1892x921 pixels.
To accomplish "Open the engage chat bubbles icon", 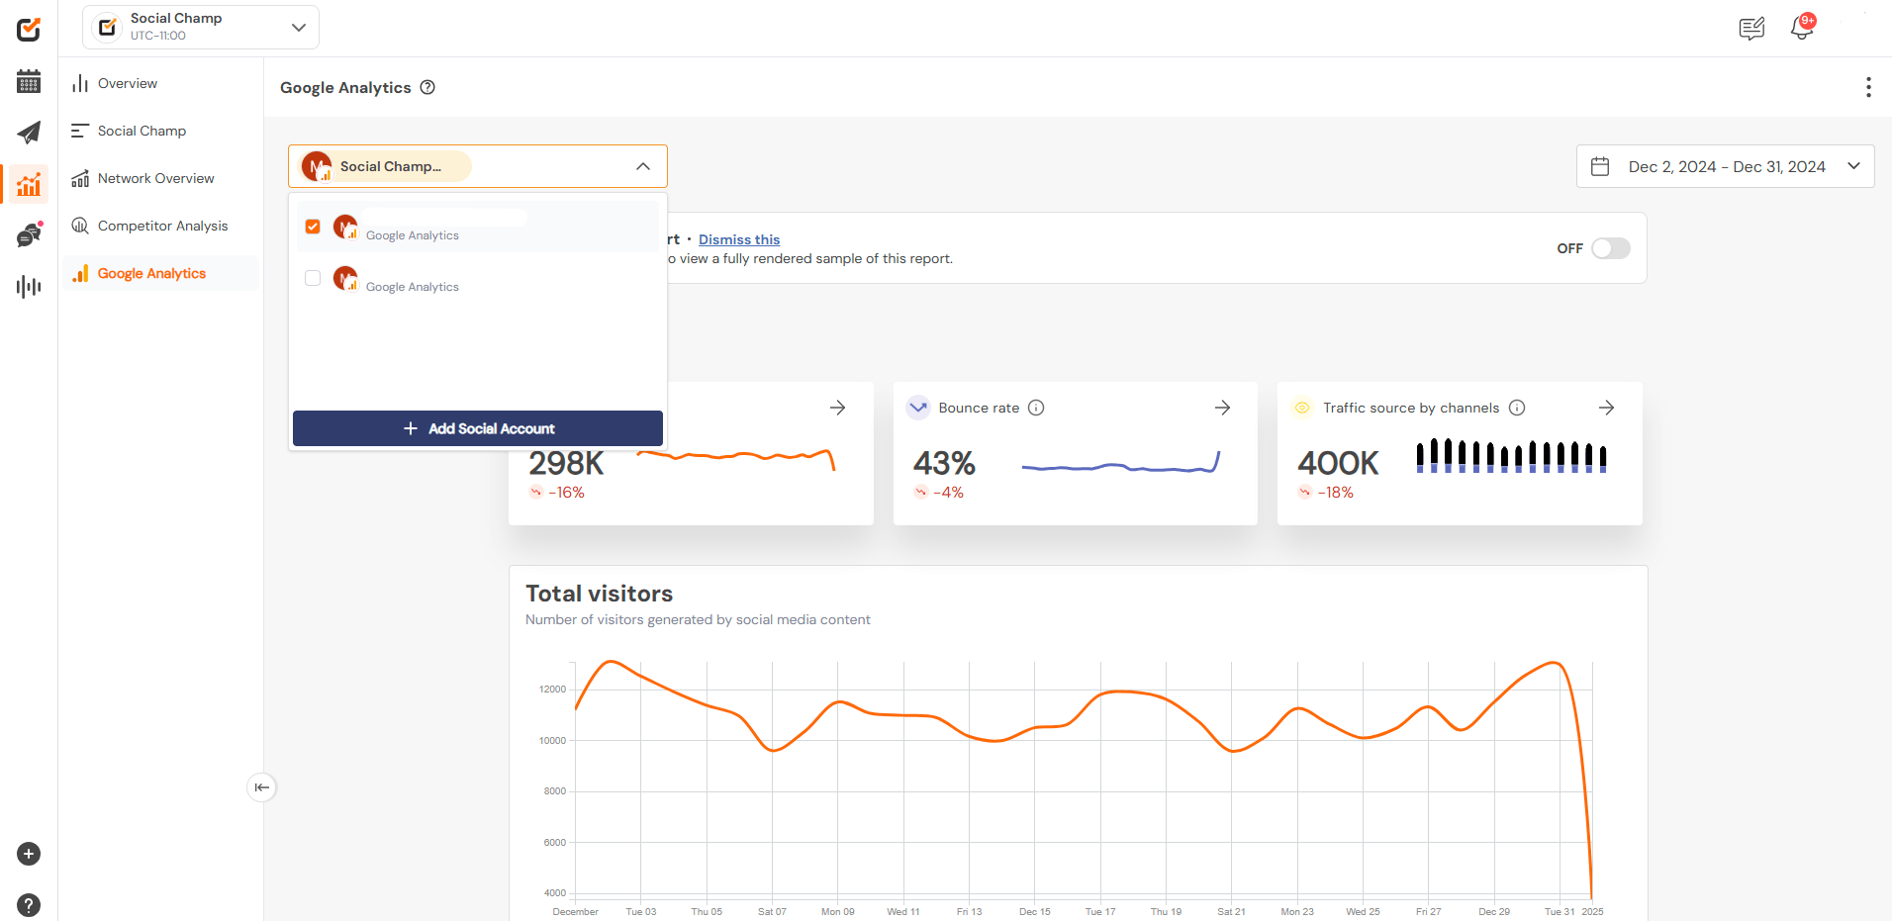I will [29, 234].
